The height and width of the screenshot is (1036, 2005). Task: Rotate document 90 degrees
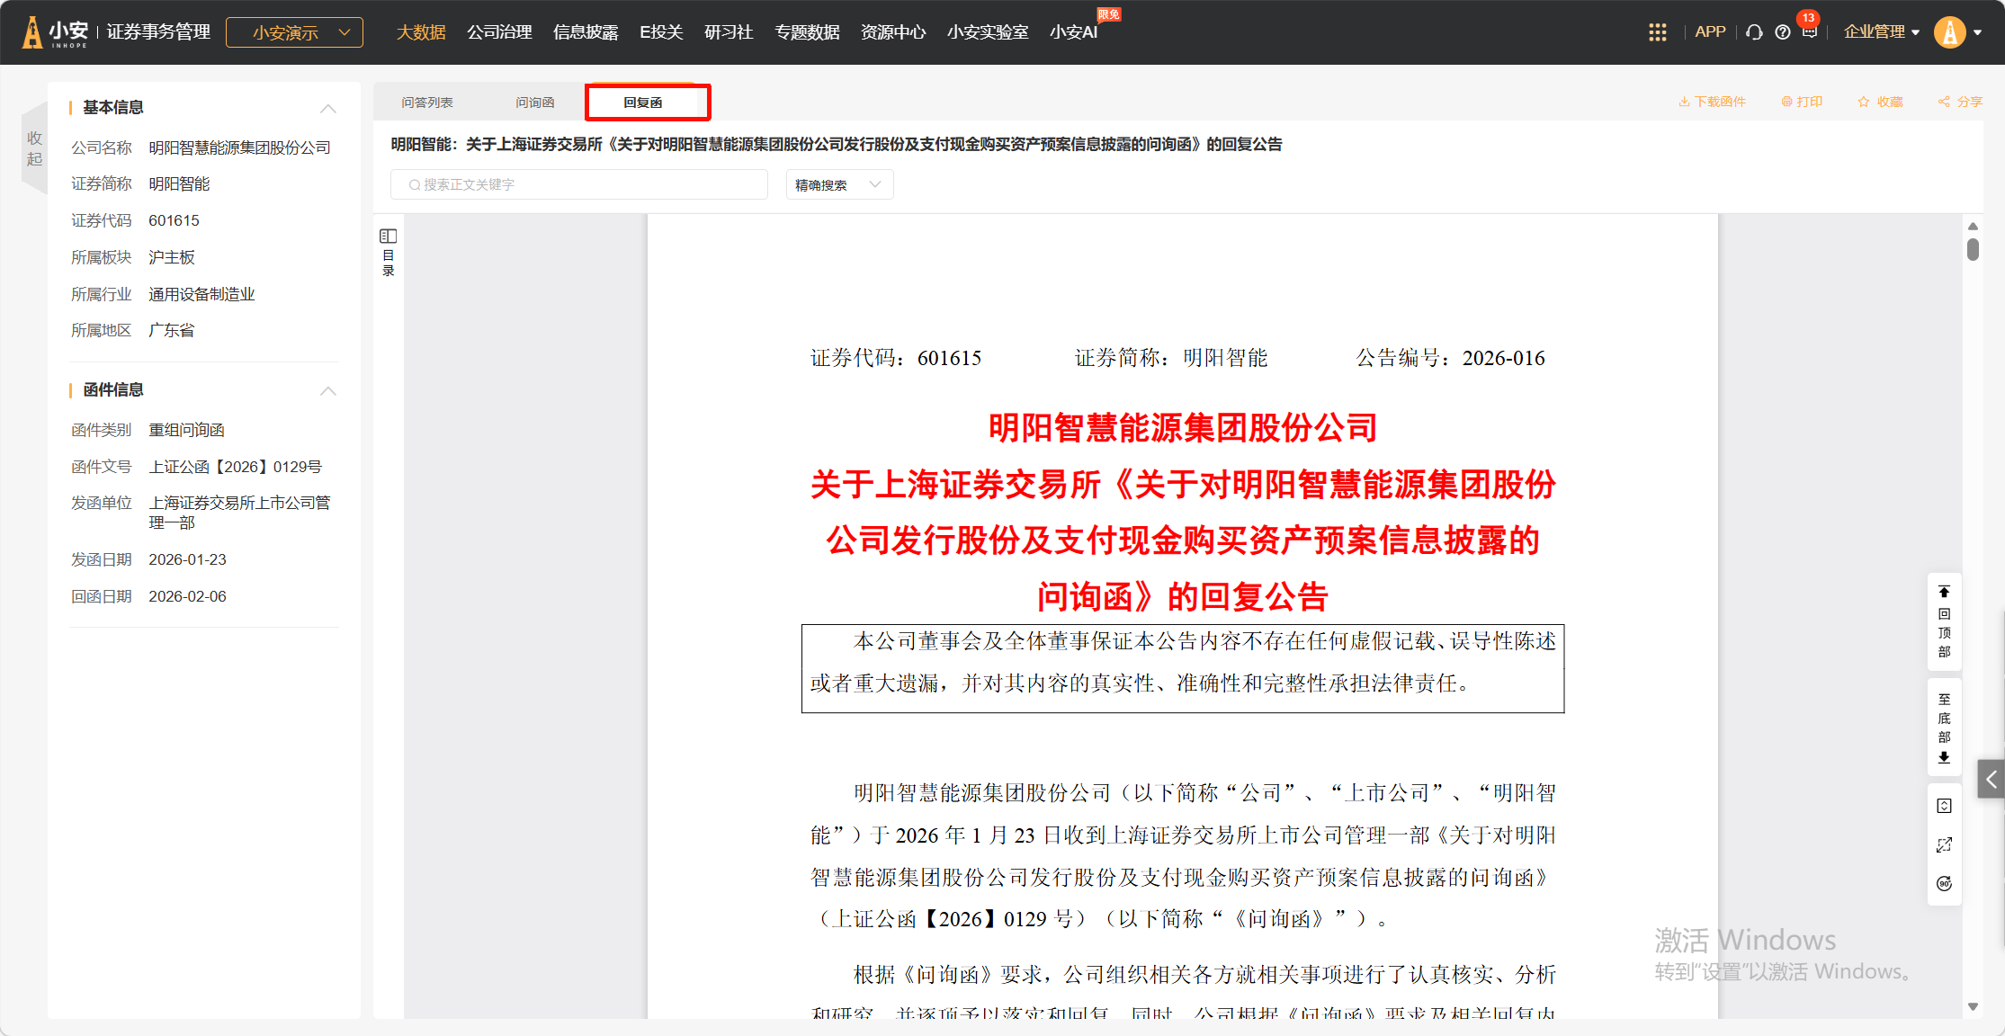pos(1944,883)
